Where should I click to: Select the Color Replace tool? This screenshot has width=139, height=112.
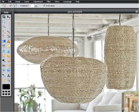(x=4, y=46)
